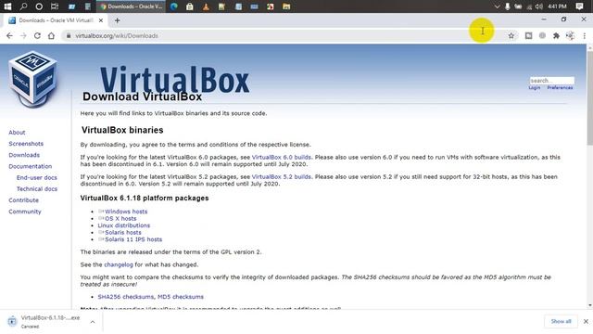This screenshot has width=593, height=334.
Task: Click Show all downloads button
Action: point(561,321)
